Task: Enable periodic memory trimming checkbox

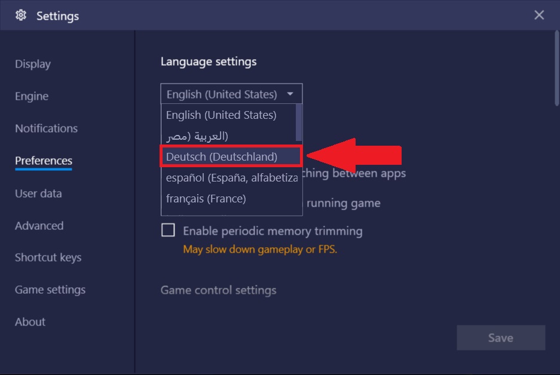Action: 168,230
